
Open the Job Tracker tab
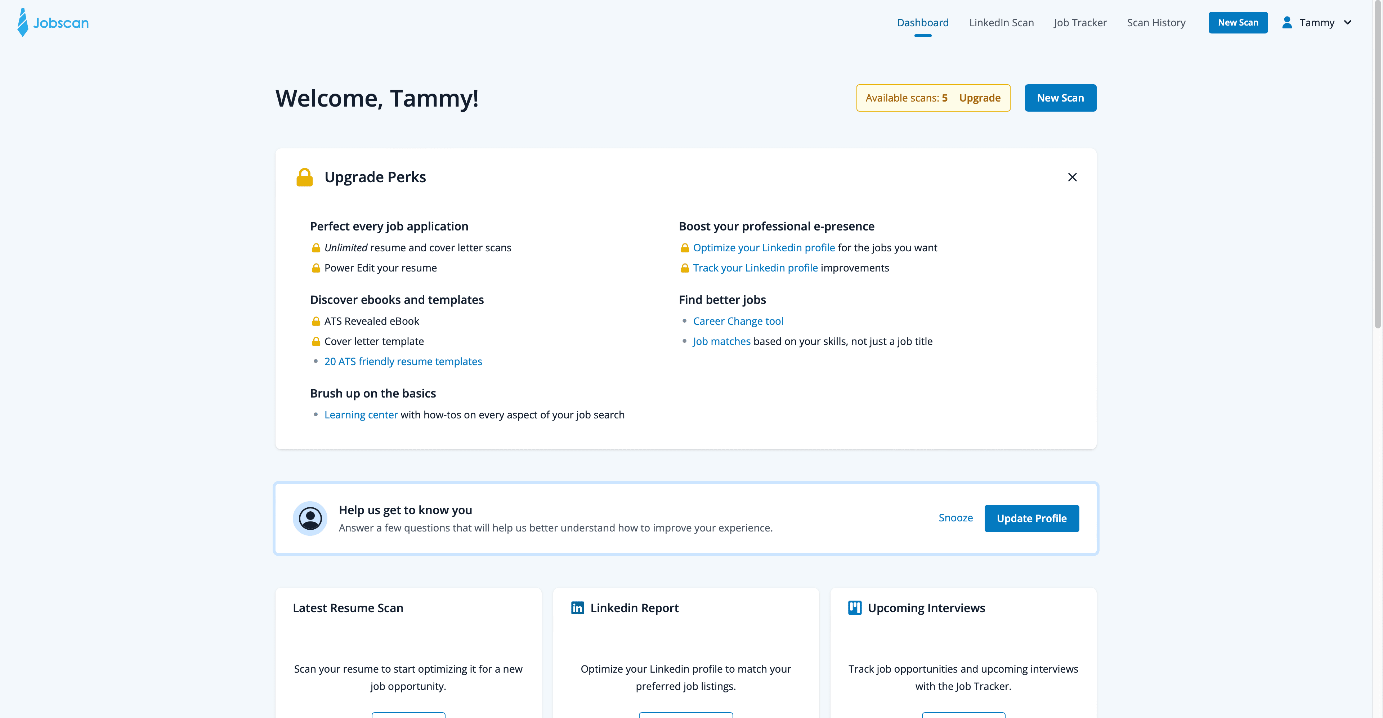(1080, 23)
